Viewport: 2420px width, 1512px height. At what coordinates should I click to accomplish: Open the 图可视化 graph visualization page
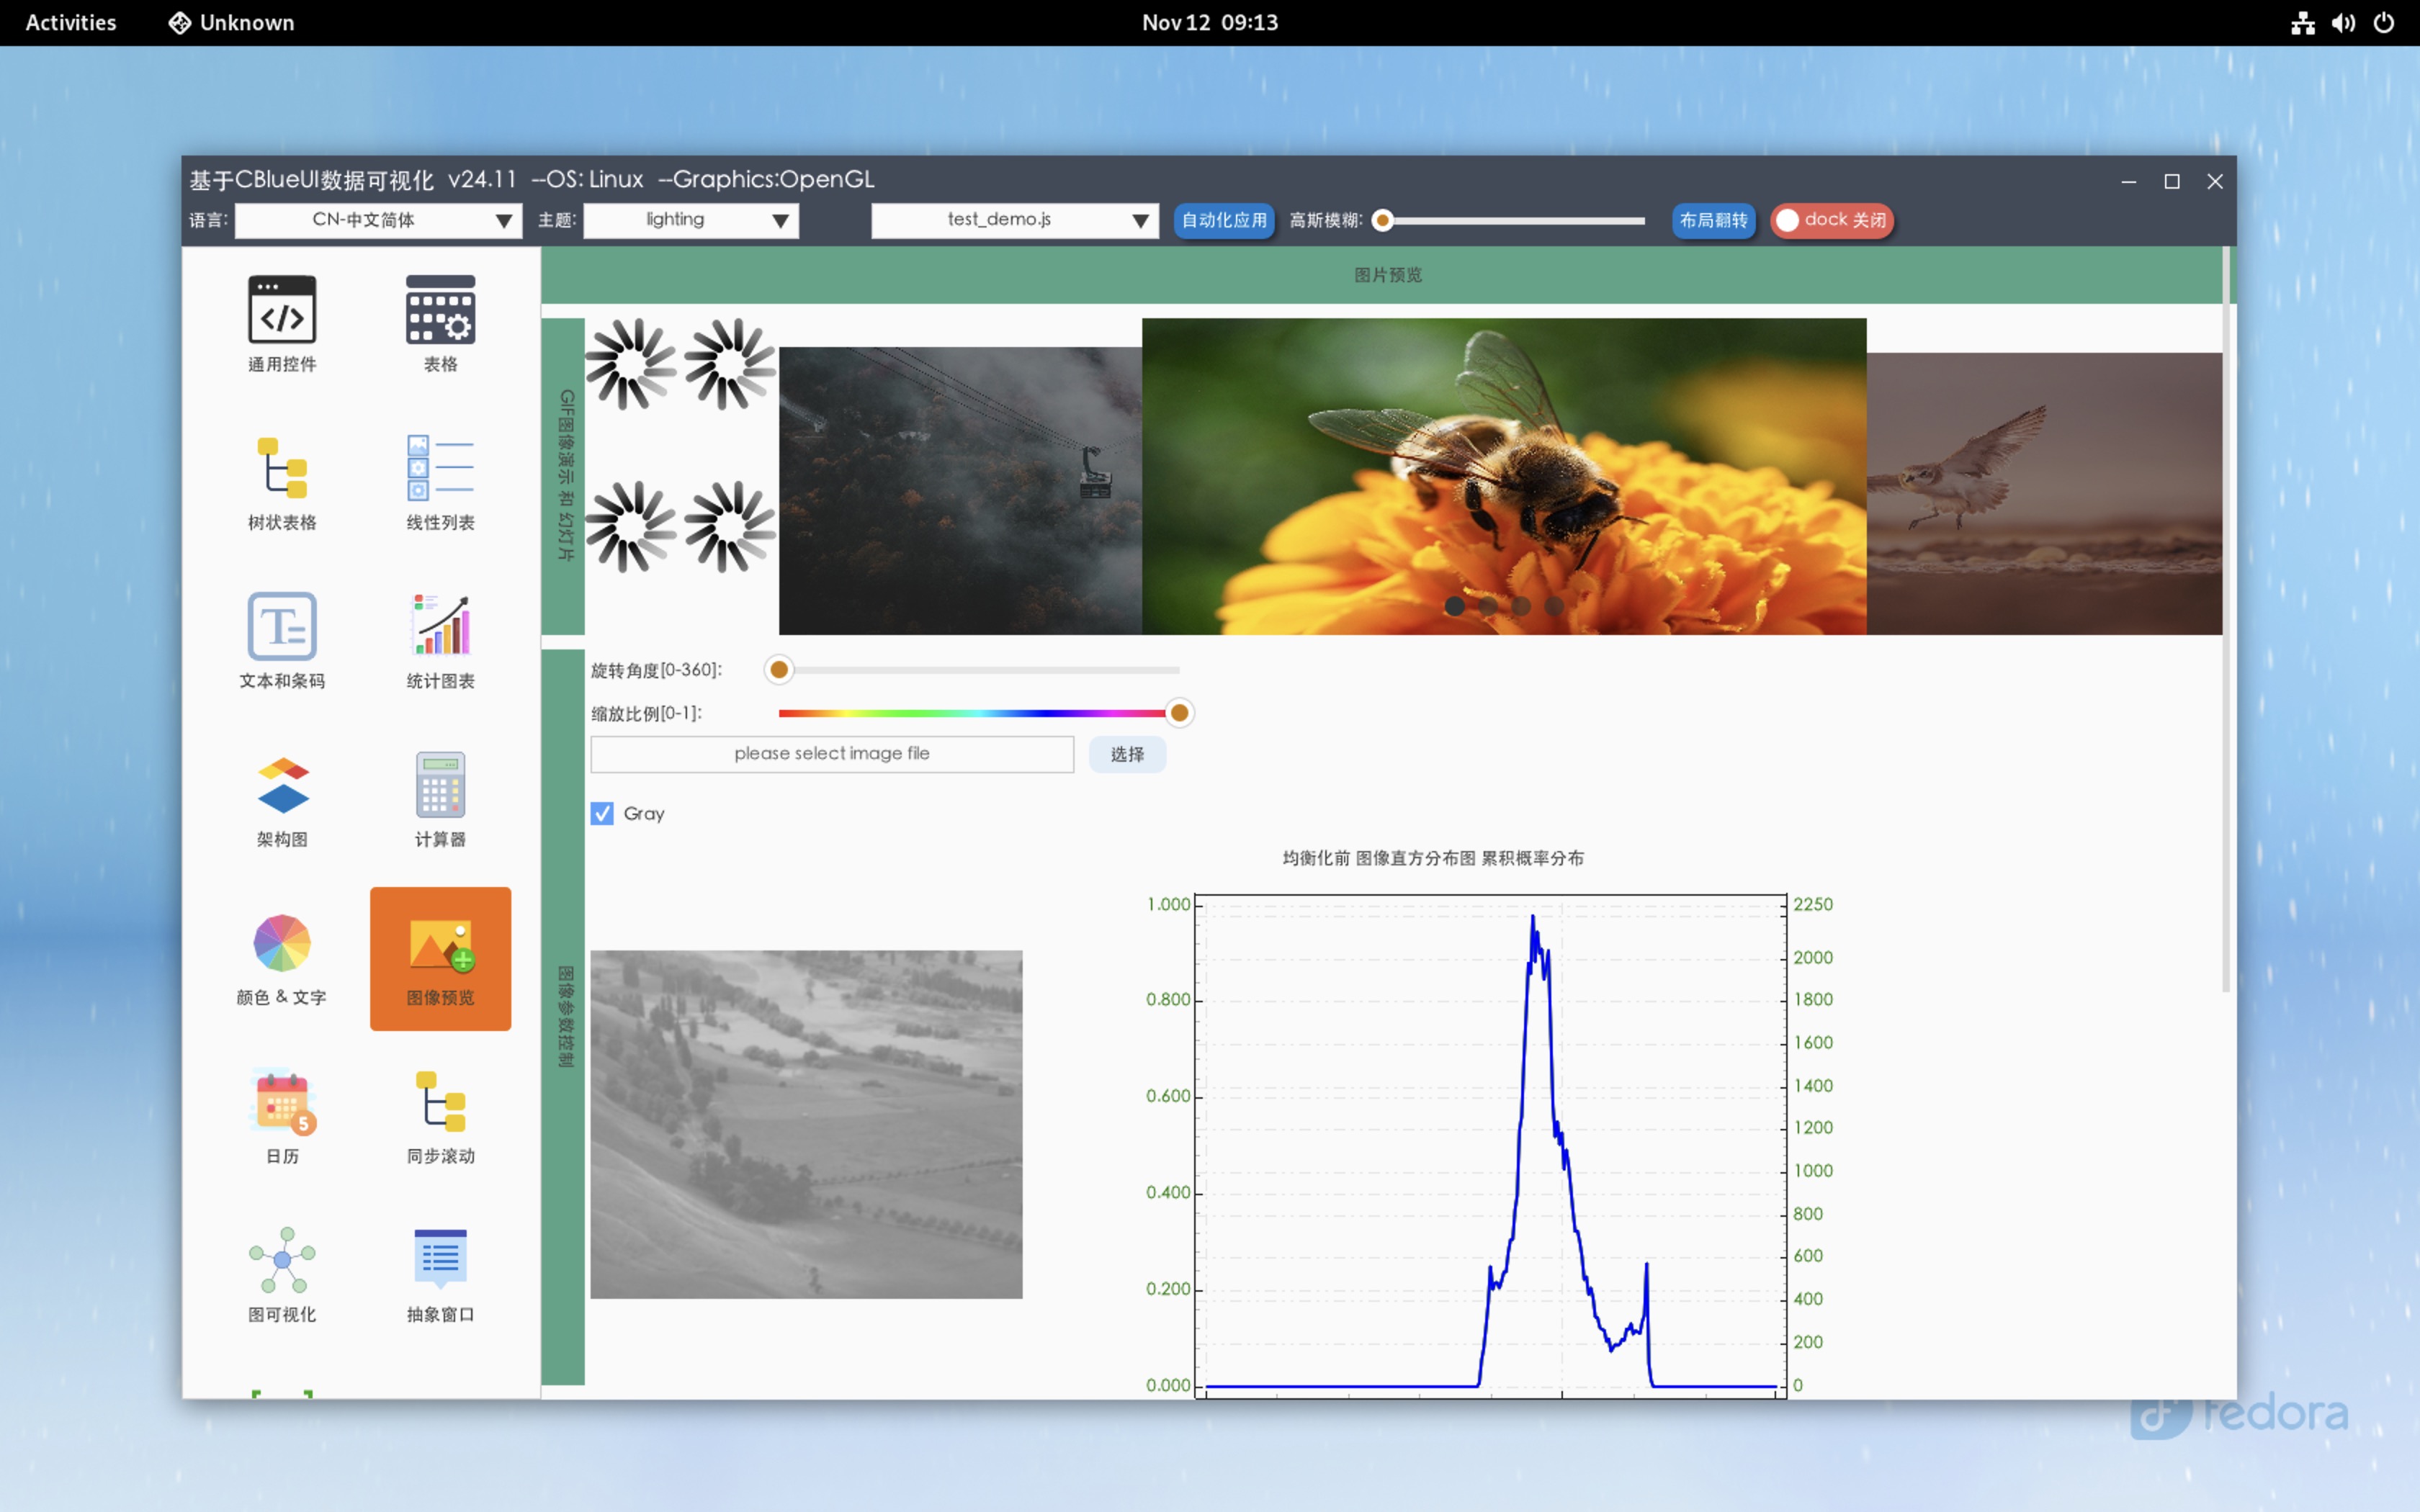pyautogui.click(x=282, y=1275)
